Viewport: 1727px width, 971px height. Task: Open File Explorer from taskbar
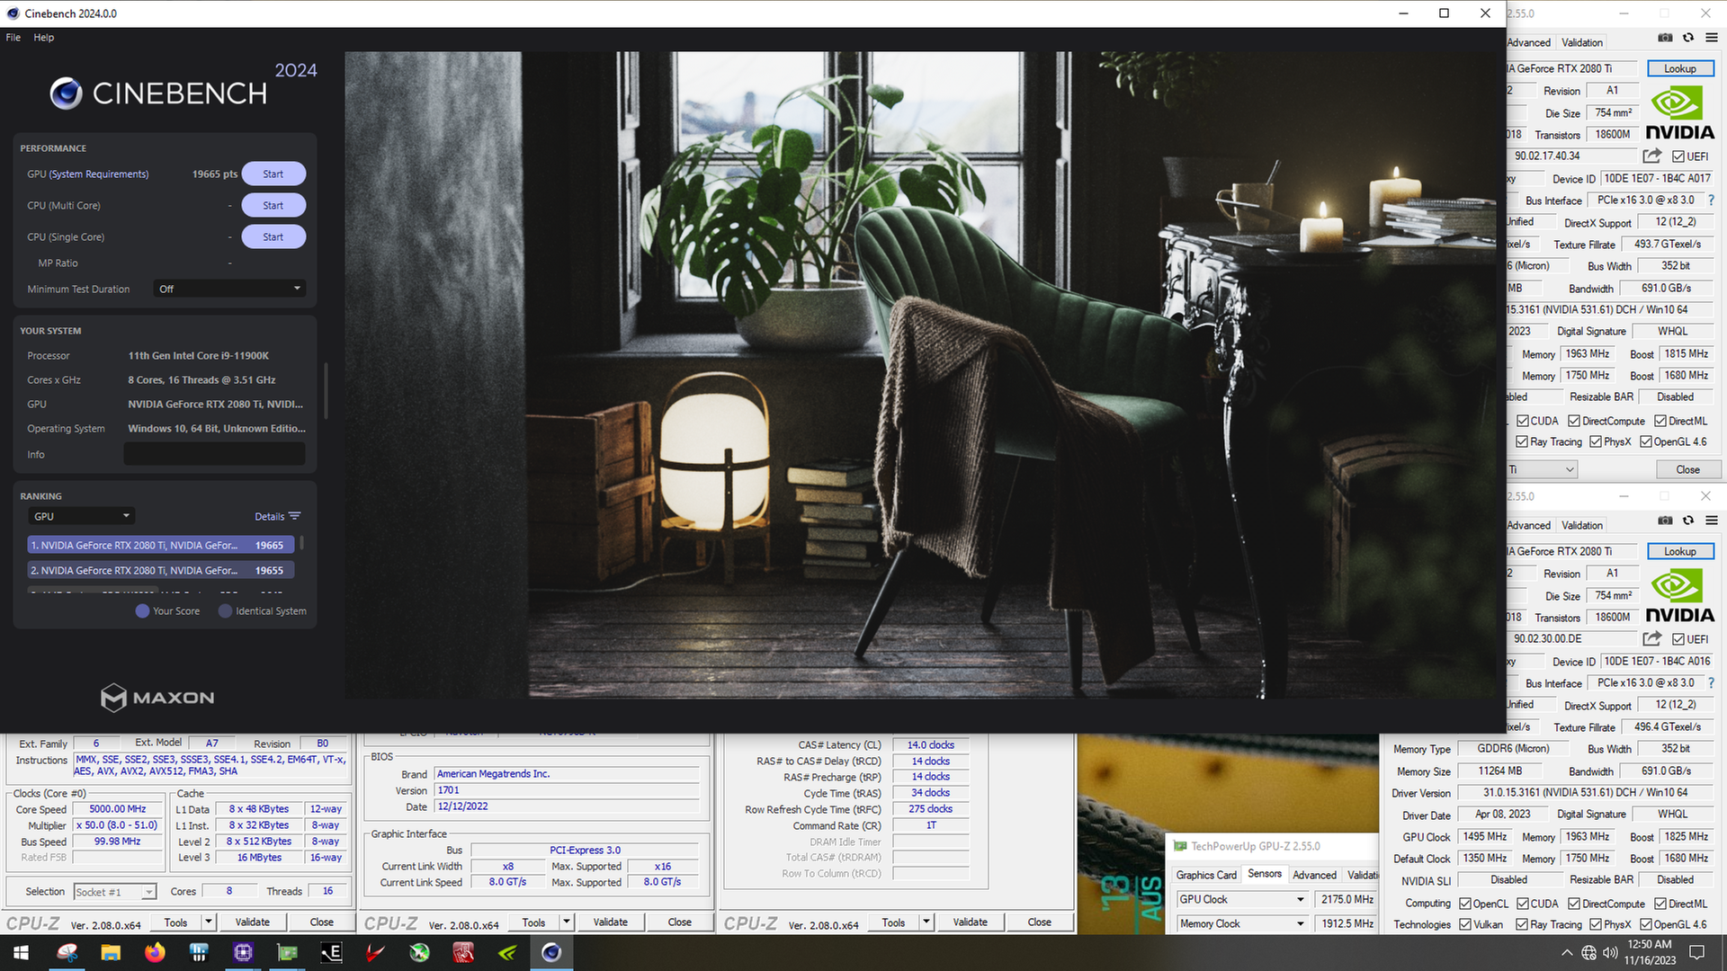[111, 952]
